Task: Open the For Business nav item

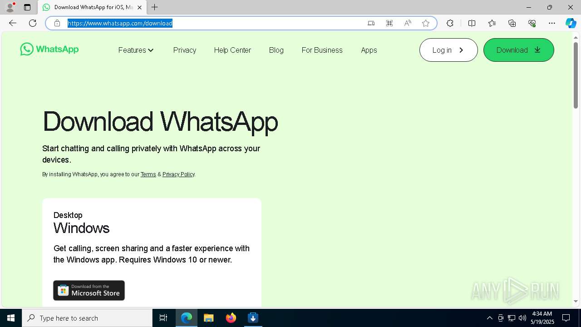Action: click(322, 50)
